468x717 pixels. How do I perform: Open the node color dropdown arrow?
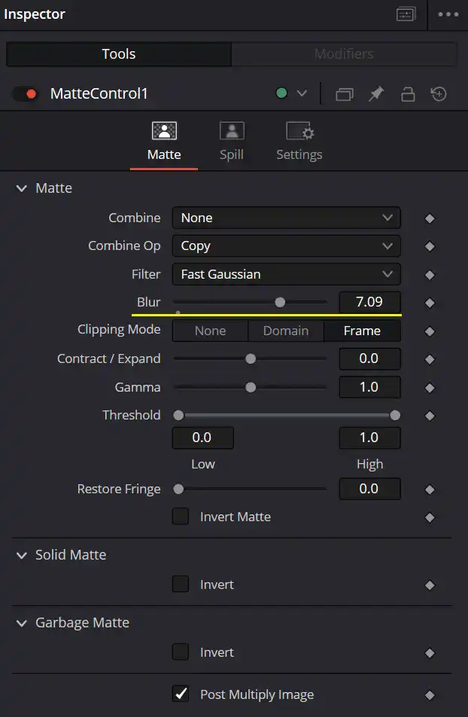[x=302, y=93]
